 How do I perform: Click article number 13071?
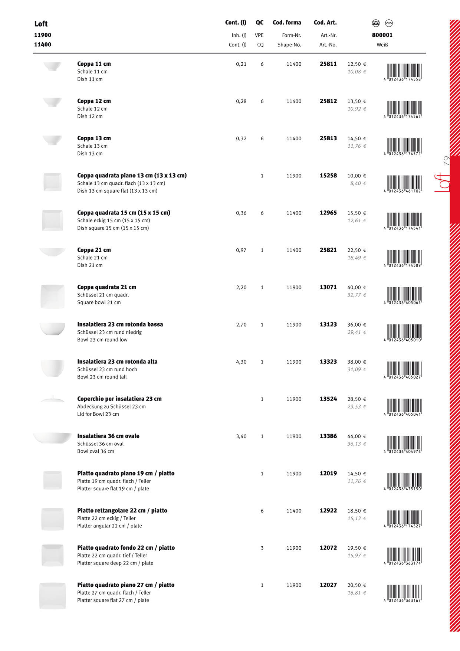coord(328,287)
